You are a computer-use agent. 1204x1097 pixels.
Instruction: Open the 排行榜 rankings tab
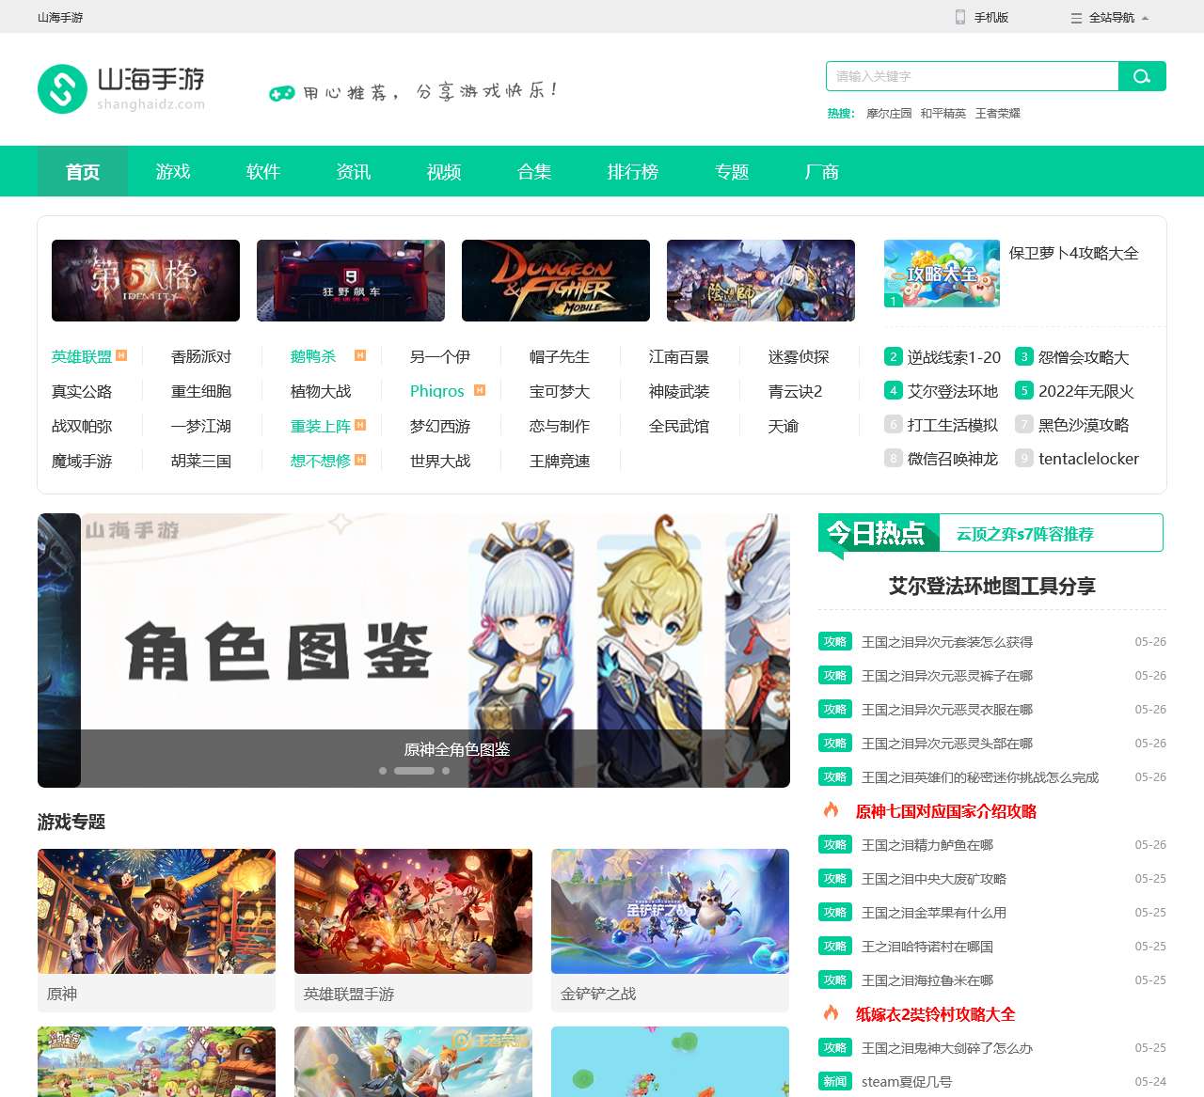633,171
